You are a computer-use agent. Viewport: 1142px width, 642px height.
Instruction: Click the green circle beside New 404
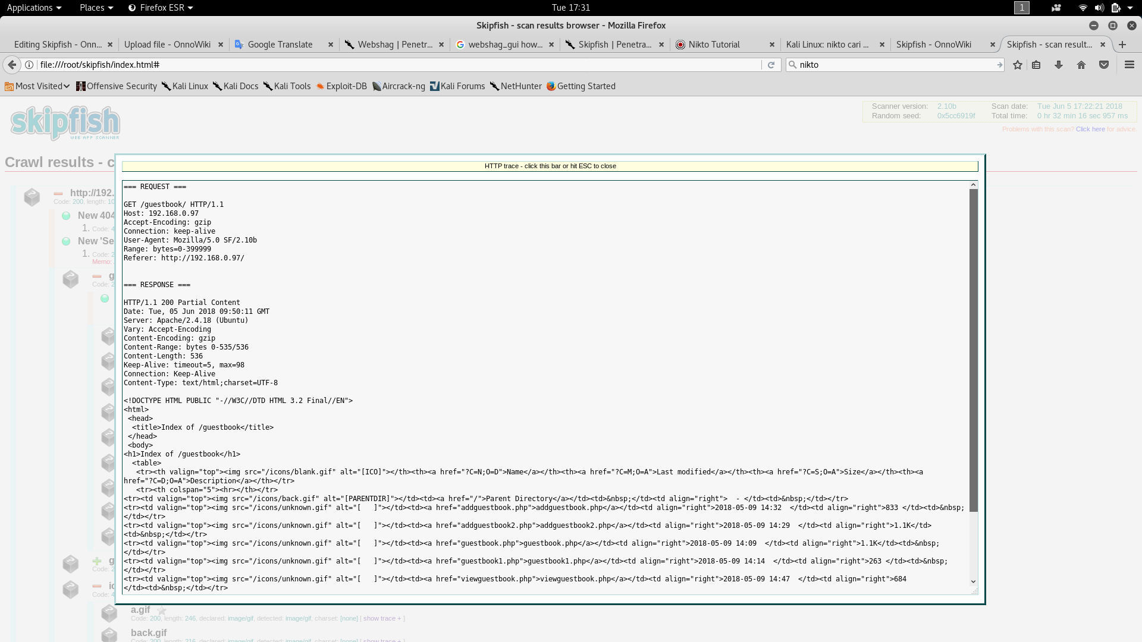[x=66, y=216]
